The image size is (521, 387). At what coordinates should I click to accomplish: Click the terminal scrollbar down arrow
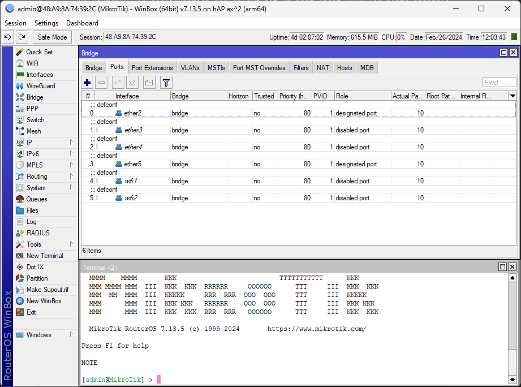pyautogui.click(x=513, y=379)
